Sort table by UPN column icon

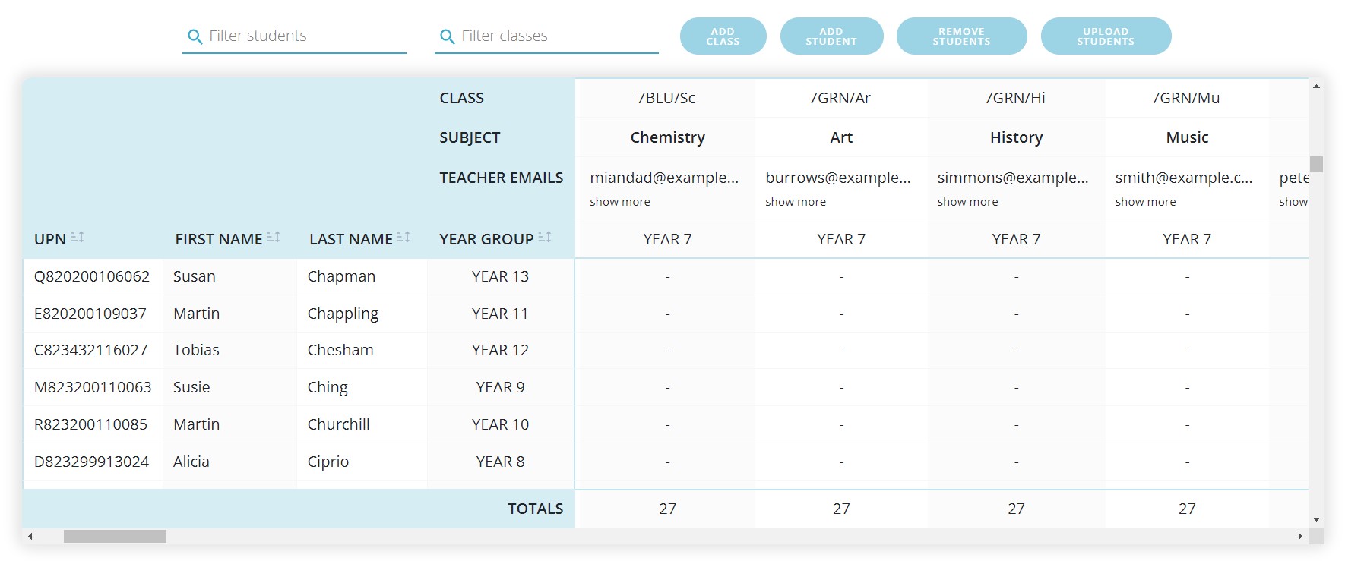(x=78, y=238)
